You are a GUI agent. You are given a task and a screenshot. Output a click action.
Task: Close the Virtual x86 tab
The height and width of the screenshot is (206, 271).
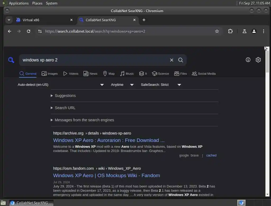pos(71,20)
